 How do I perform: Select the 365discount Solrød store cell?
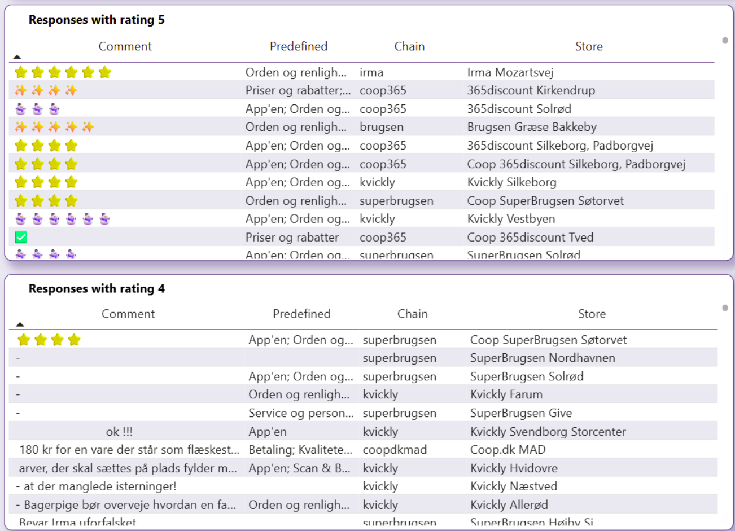click(x=519, y=109)
